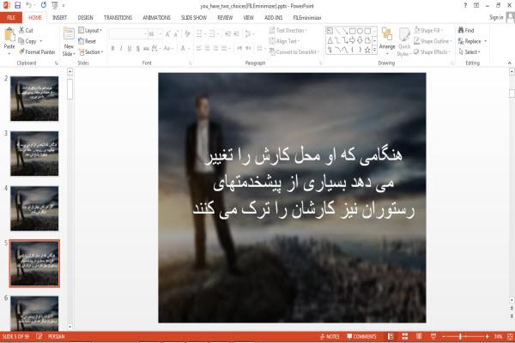Open the Layout dropdown
The image size is (515, 343).
pyautogui.click(x=90, y=30)
